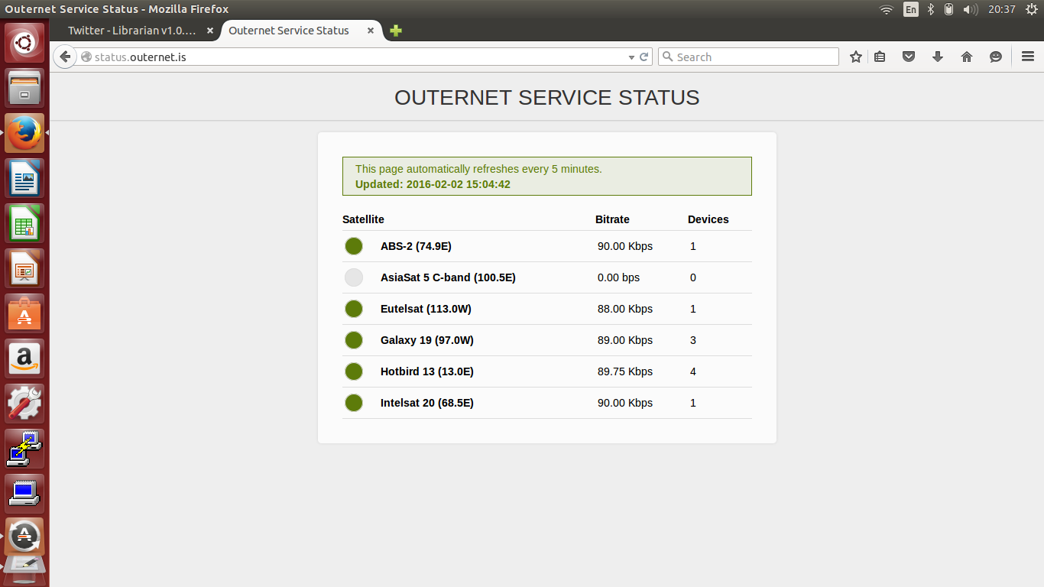Launch LibreOffice Impress from the dock
This screenshot has width=1044, height=587.
[24, 268]
